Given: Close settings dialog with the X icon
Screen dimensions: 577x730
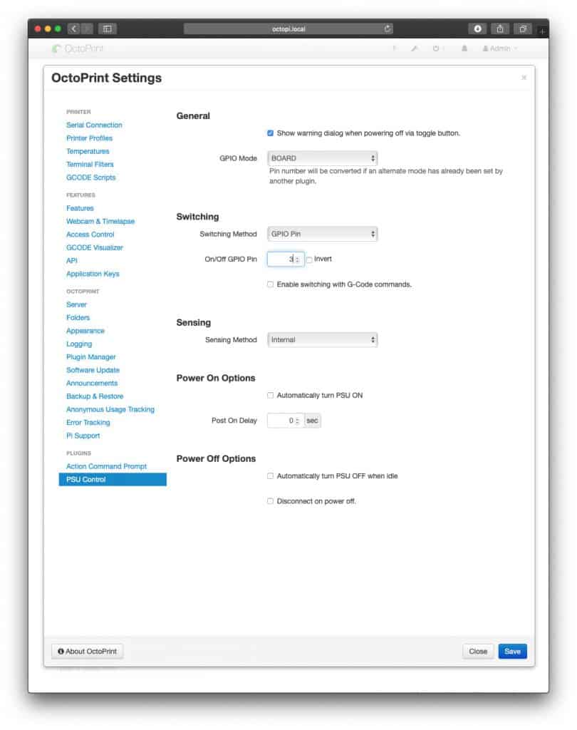Looking at the screenshot, I should 524,77.
